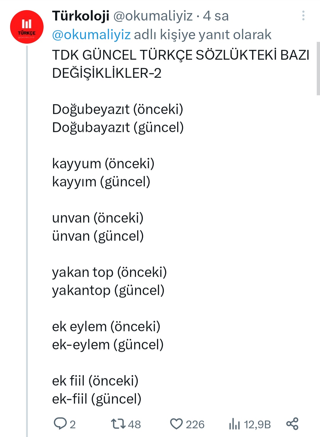Click the gray @okumaliyiz handle beside Türkoloji
This screenshot has width=320, height=437.
click(x=153, y=16)
